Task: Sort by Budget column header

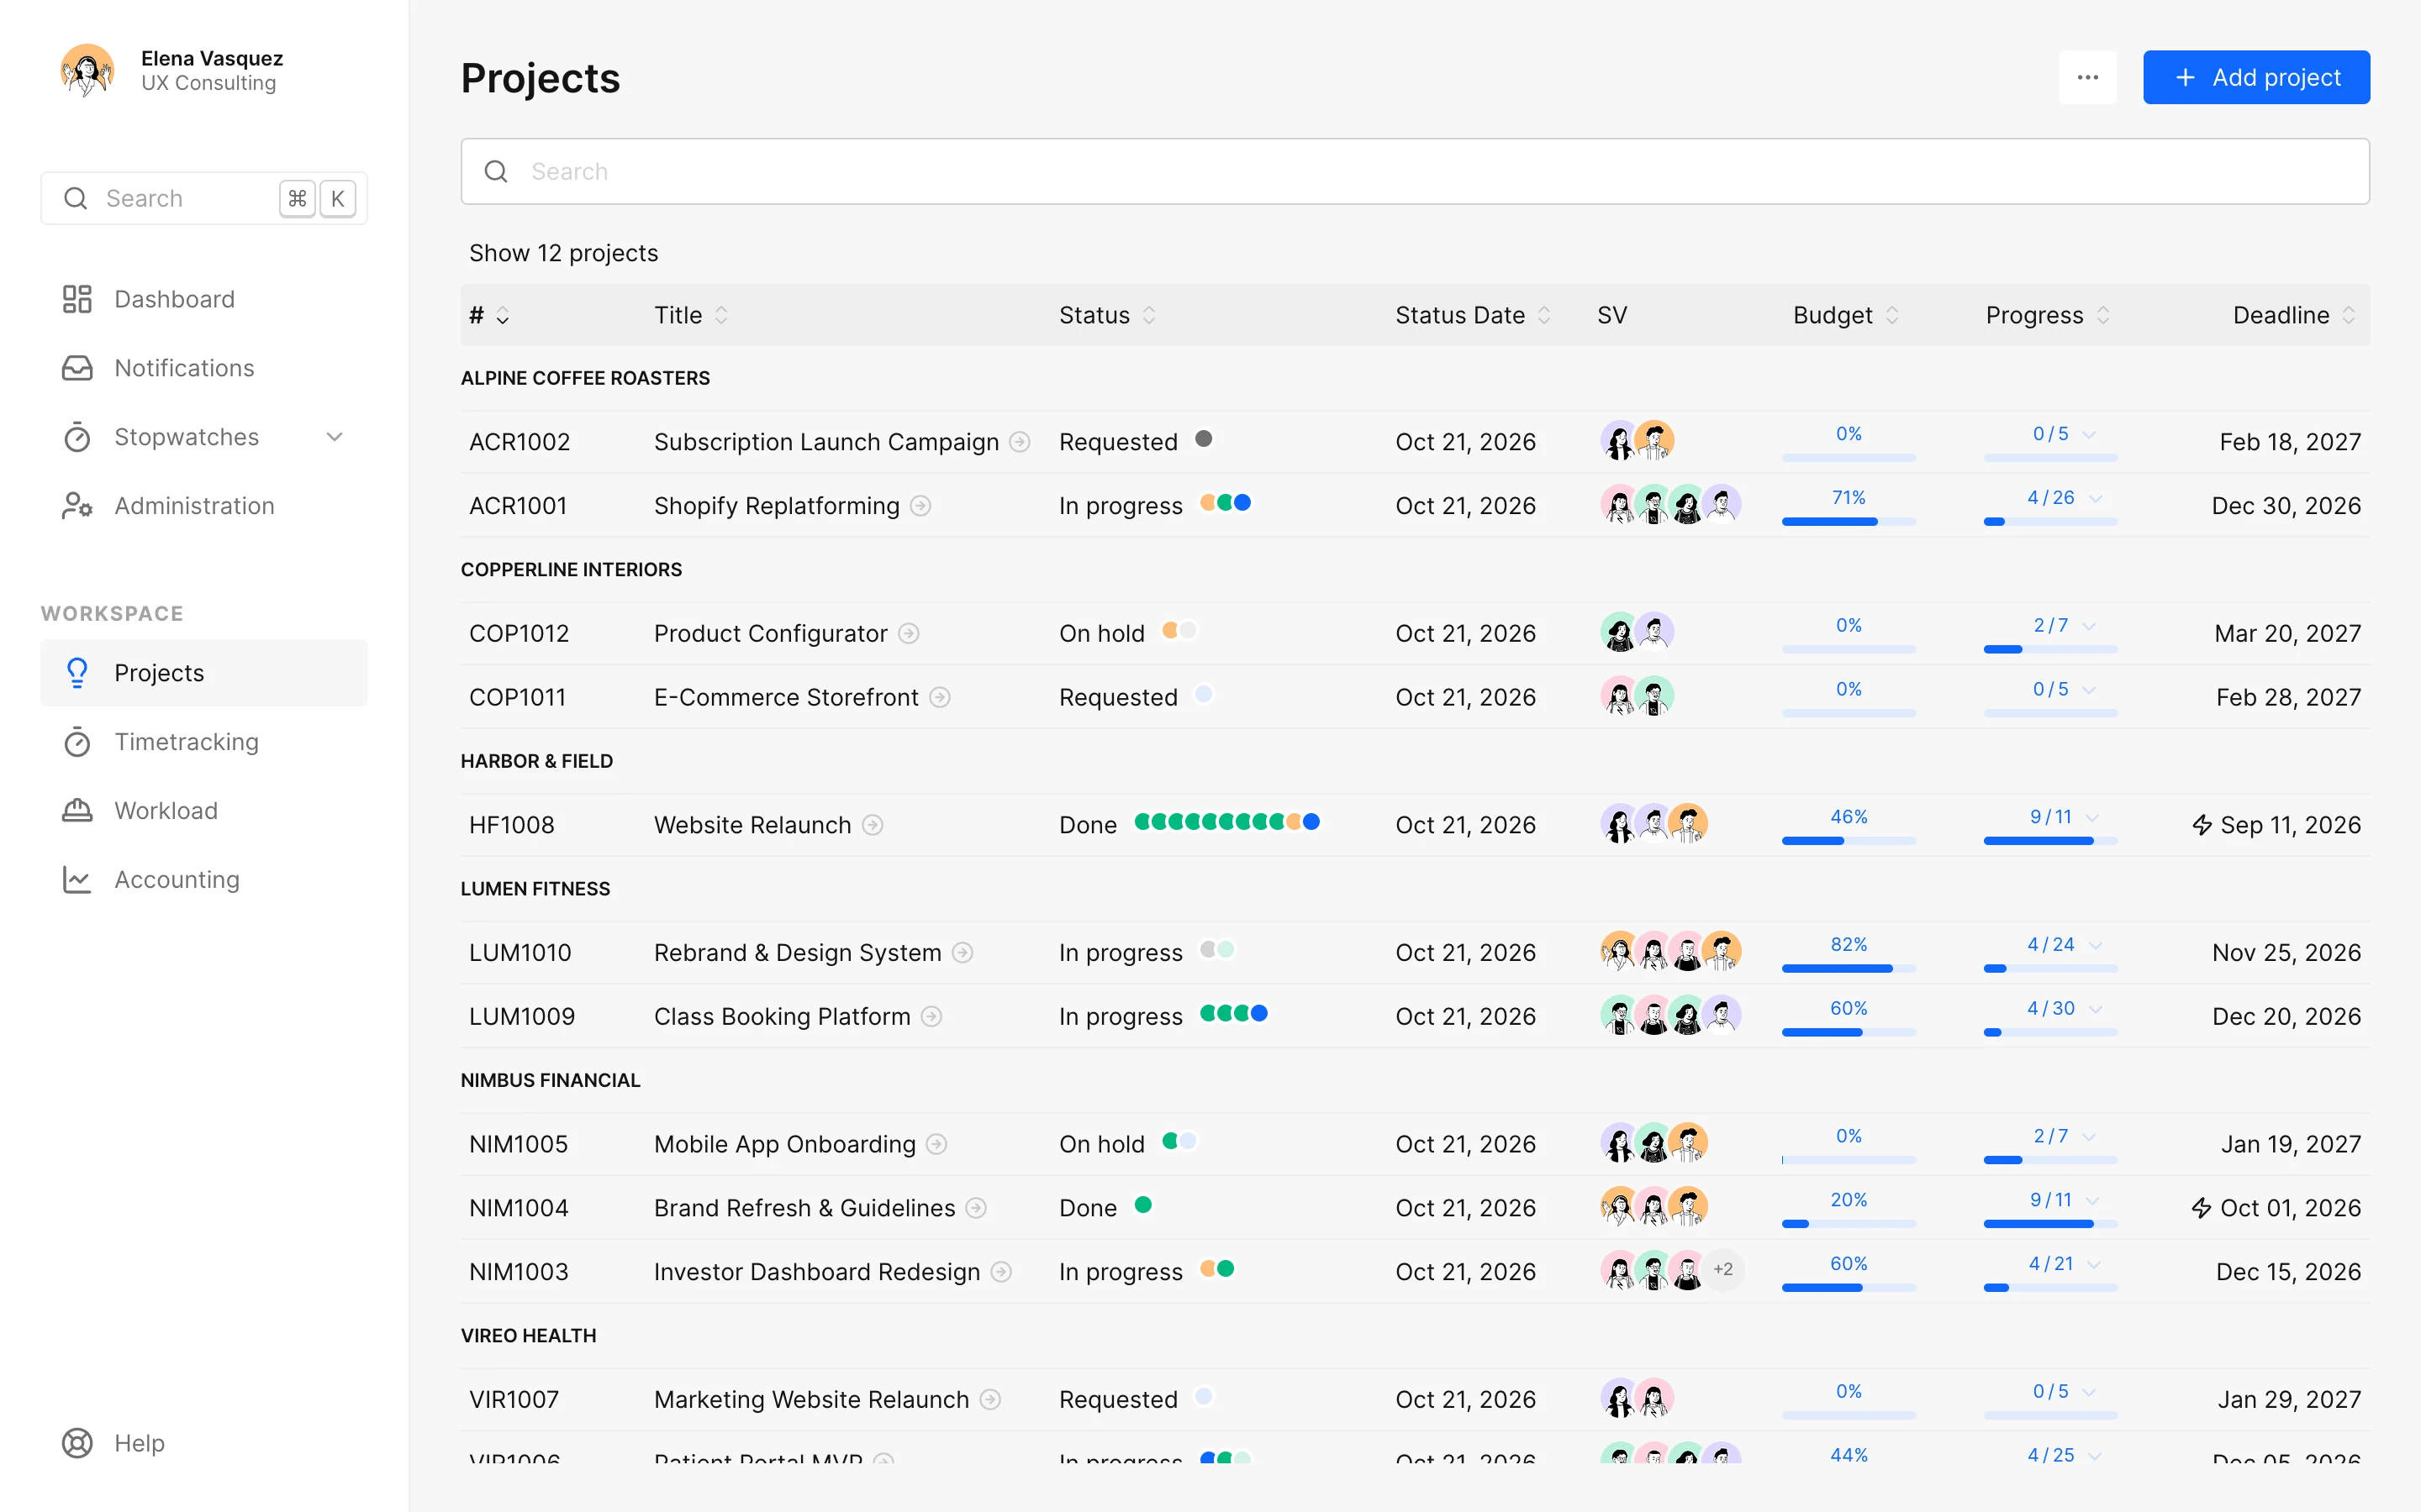Action: click(x=1846, y=315)
